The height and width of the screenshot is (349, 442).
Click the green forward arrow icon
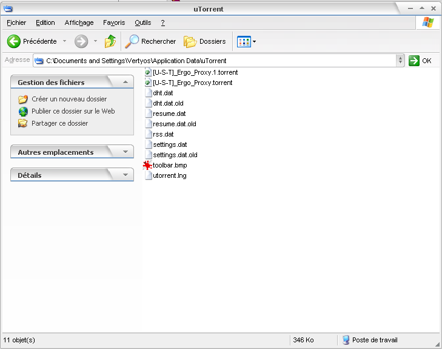click(81, 41)
